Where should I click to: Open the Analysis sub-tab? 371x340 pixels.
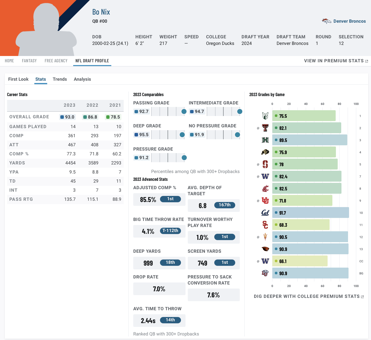pyautogui.click(x=82, y=79)
